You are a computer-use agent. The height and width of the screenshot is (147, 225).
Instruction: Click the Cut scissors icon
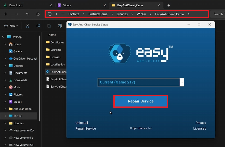coord(28,26)
